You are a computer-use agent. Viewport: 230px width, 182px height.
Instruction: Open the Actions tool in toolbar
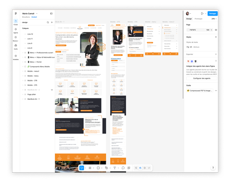[129, 168]
